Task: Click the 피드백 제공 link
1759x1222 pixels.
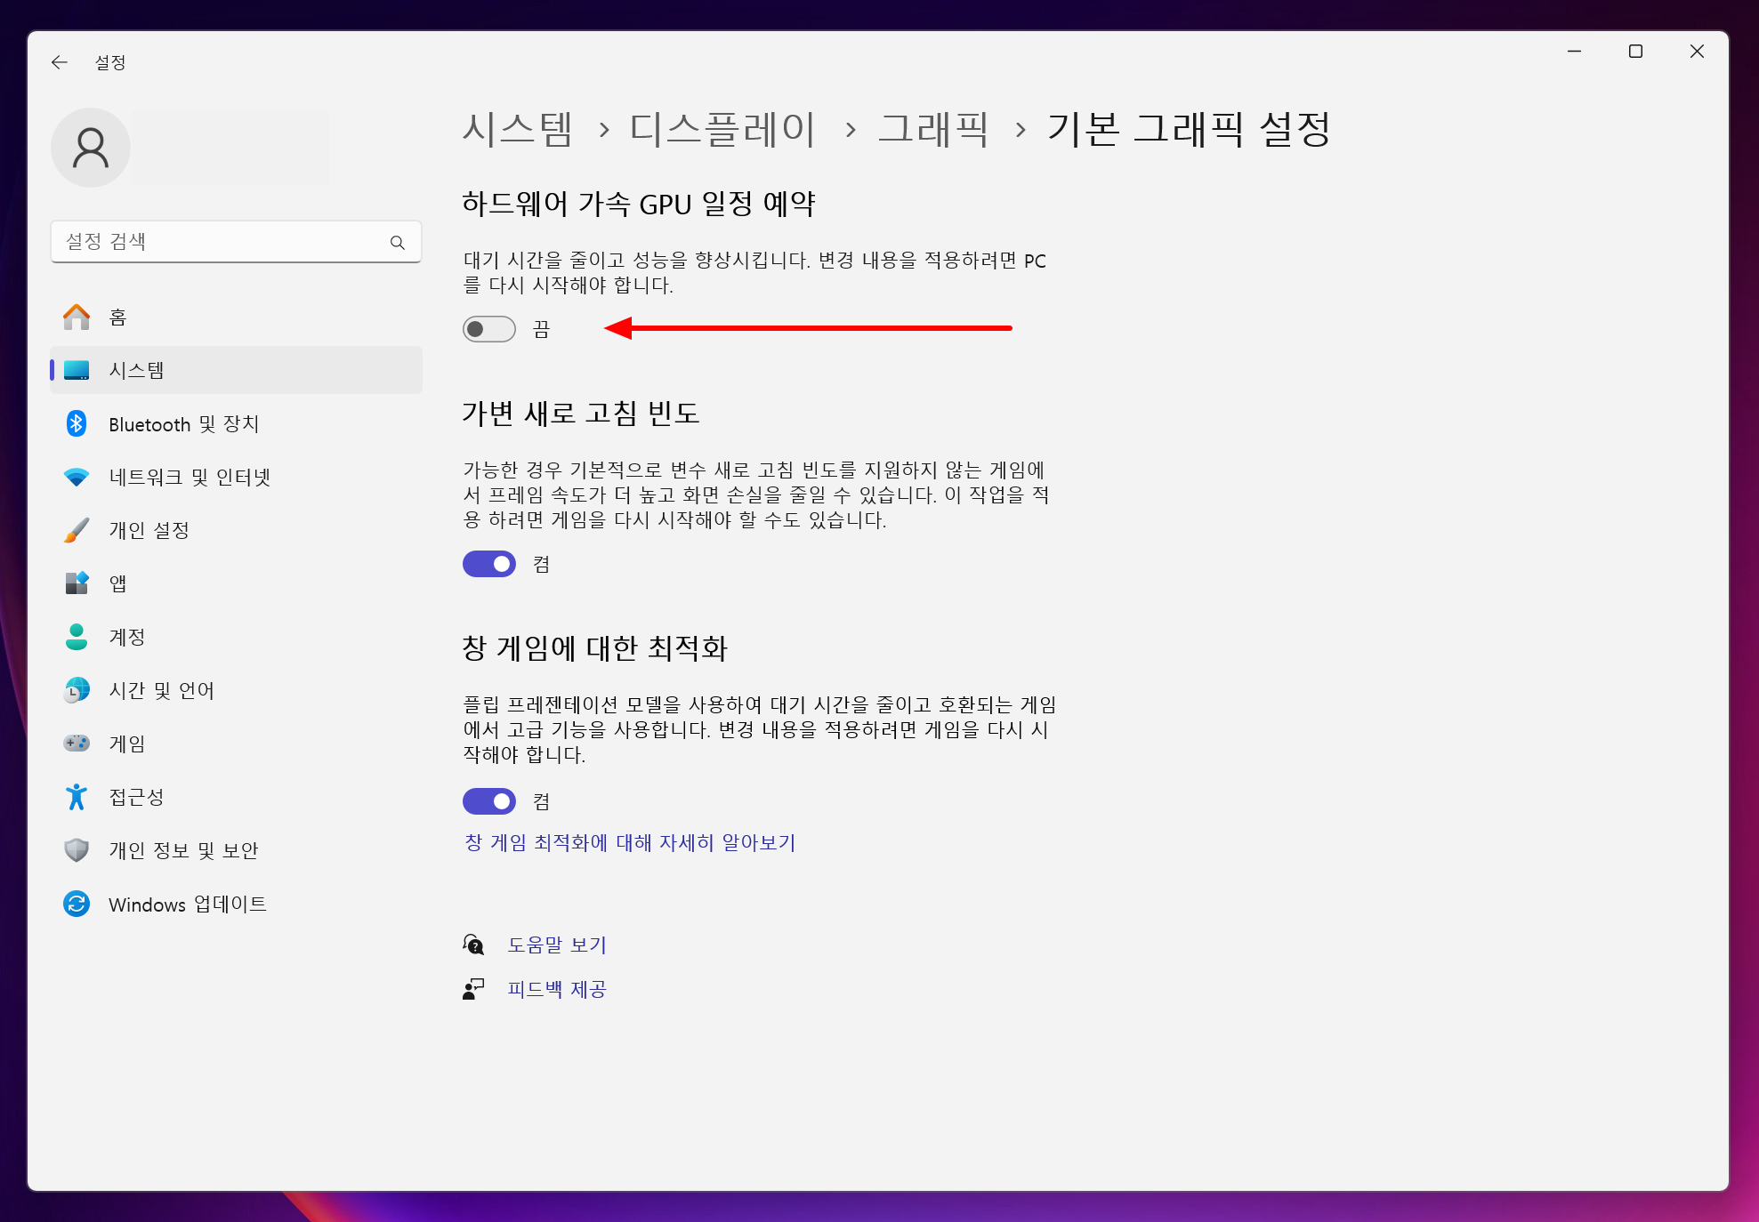Action: click(557, 989)
